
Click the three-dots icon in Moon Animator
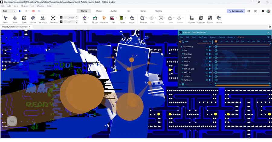pos(186,42)
